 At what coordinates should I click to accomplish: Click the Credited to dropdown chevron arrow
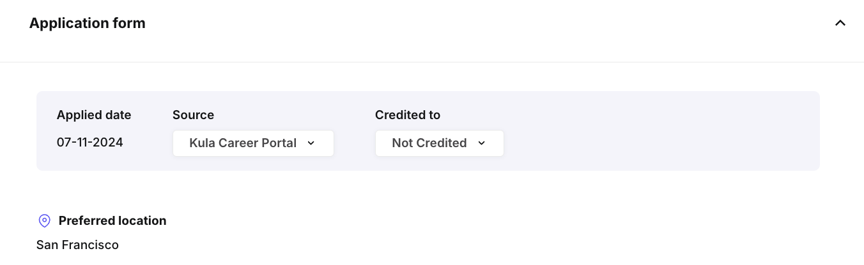tap(482, 143)
